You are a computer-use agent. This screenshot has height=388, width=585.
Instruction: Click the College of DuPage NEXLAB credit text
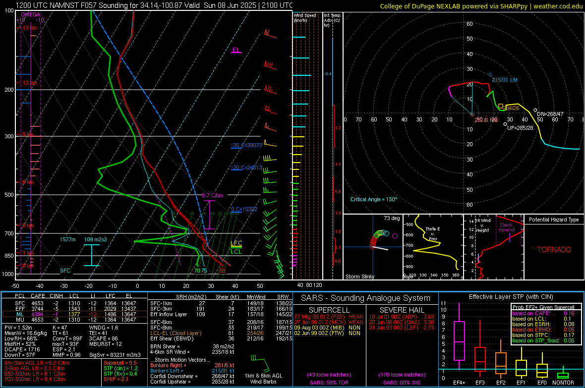tap(481, 6)
